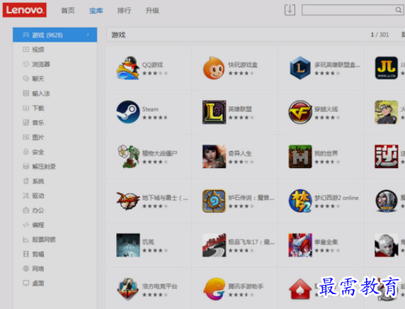Select the 视频 category
The image size is (405, 309).
pyautogui.click(x=55, y=50)
